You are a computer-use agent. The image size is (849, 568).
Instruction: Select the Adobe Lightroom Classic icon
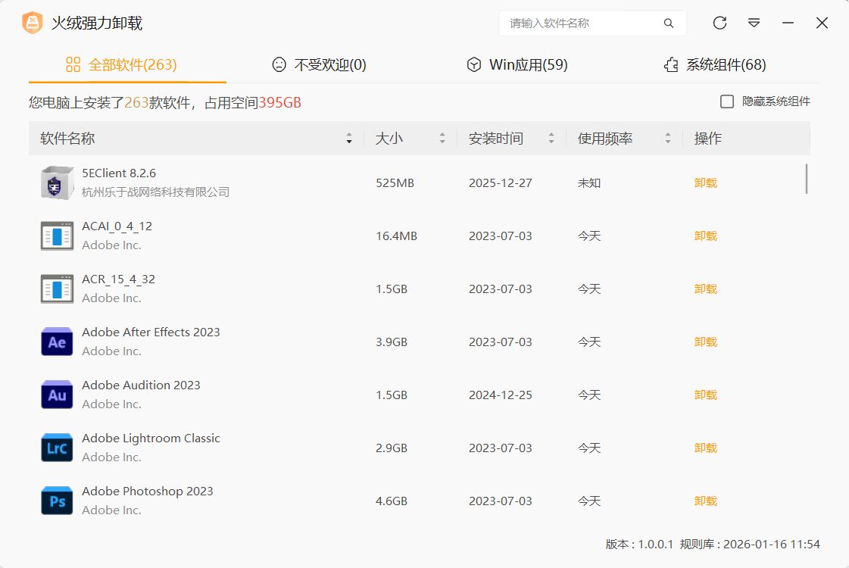tap(57, 448)
